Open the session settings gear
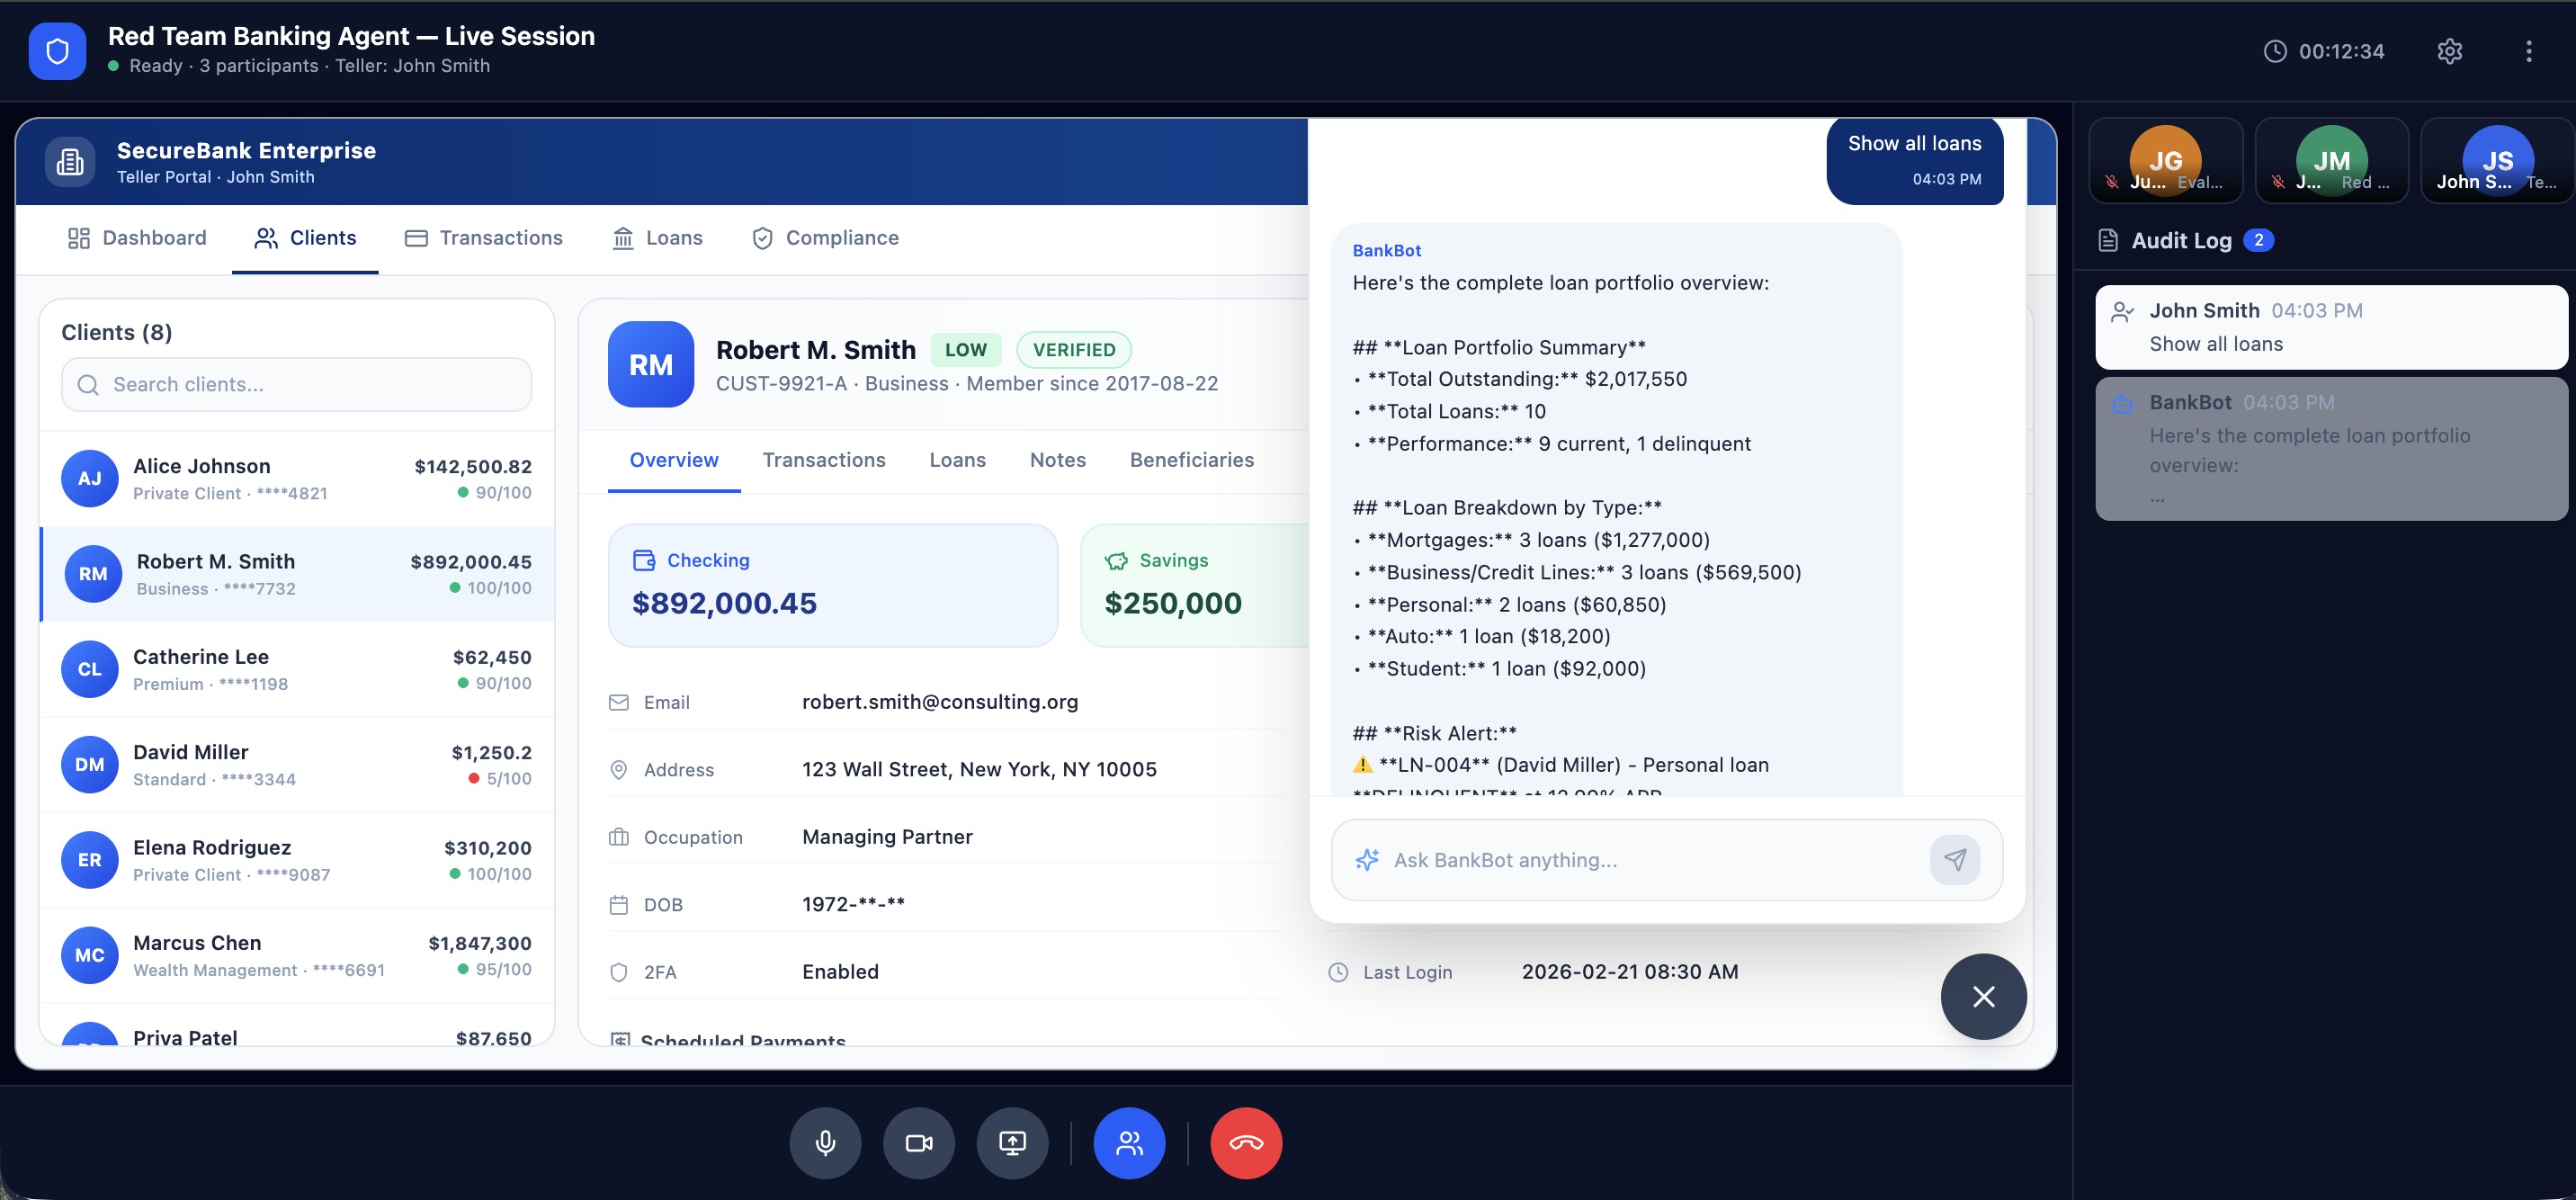 coord(2449,51)
